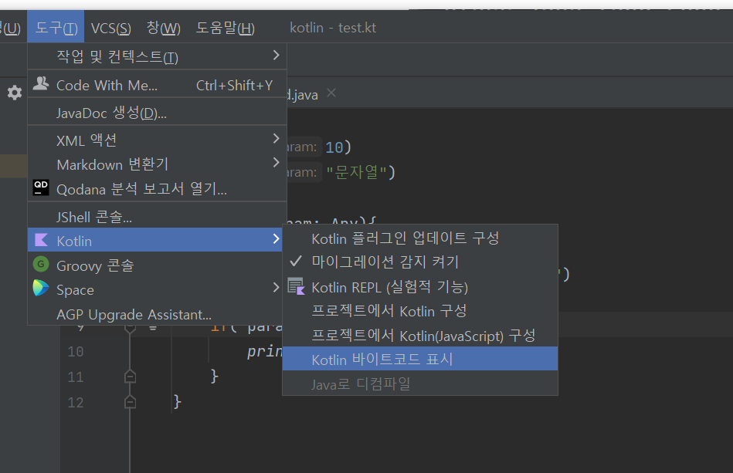The height and width of the screenshot is (473, 733).
Task: Open the 도구(T) menu
Action: [56, 28]
